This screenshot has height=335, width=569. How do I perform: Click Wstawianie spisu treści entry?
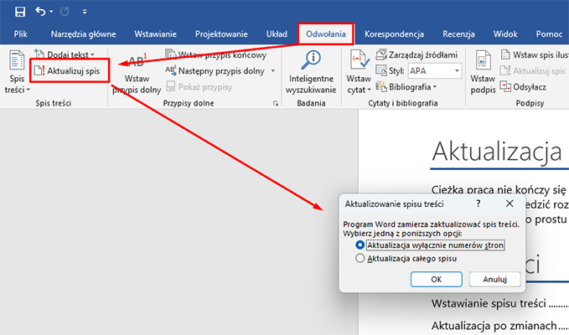(x=489, y=303)
